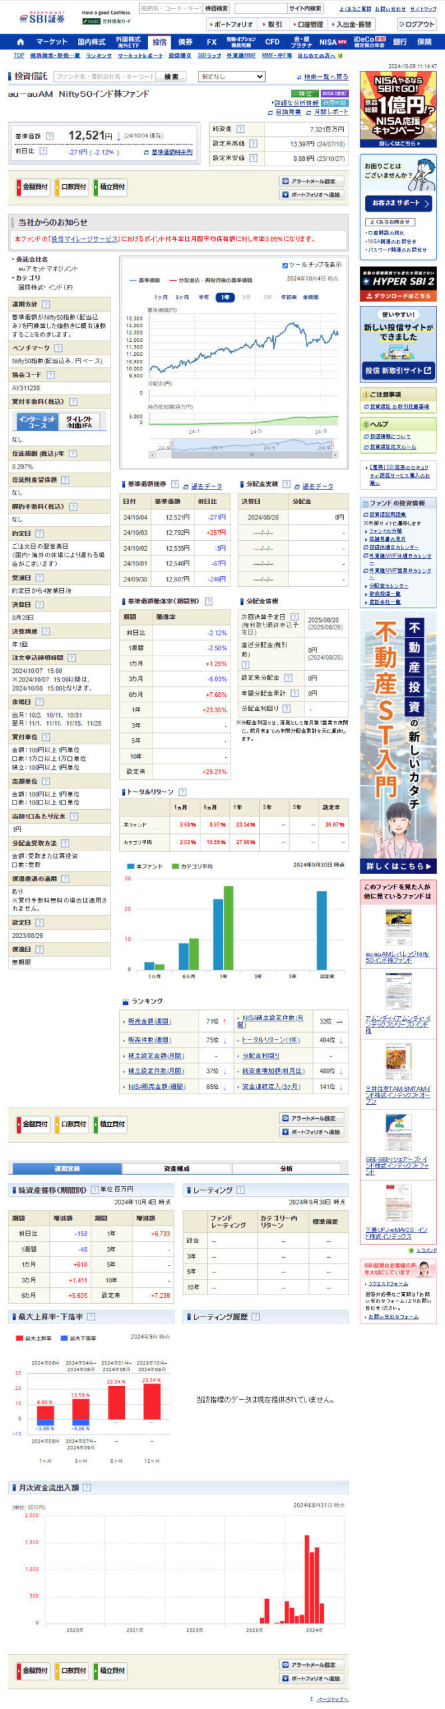The width and height of the screenshot is (445, 1709).
Task: Select the 1ヶ月 chart period option
Action: (161, 297)
